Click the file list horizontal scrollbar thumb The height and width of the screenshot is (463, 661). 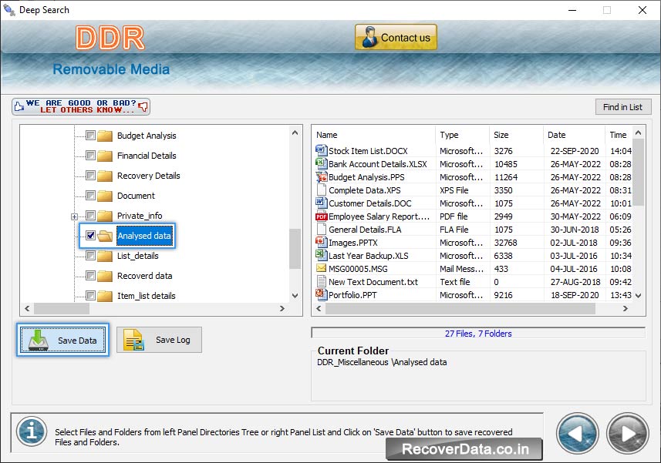(460, 308)
